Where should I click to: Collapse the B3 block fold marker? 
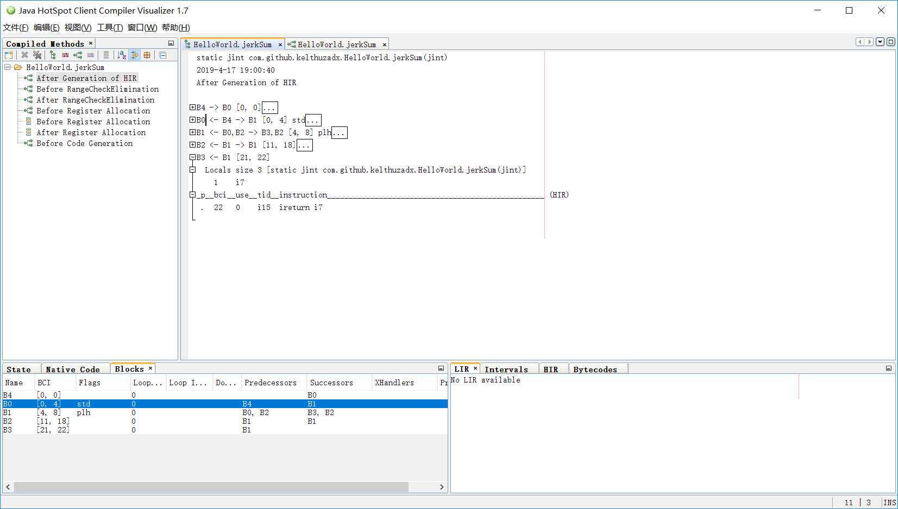192,157
